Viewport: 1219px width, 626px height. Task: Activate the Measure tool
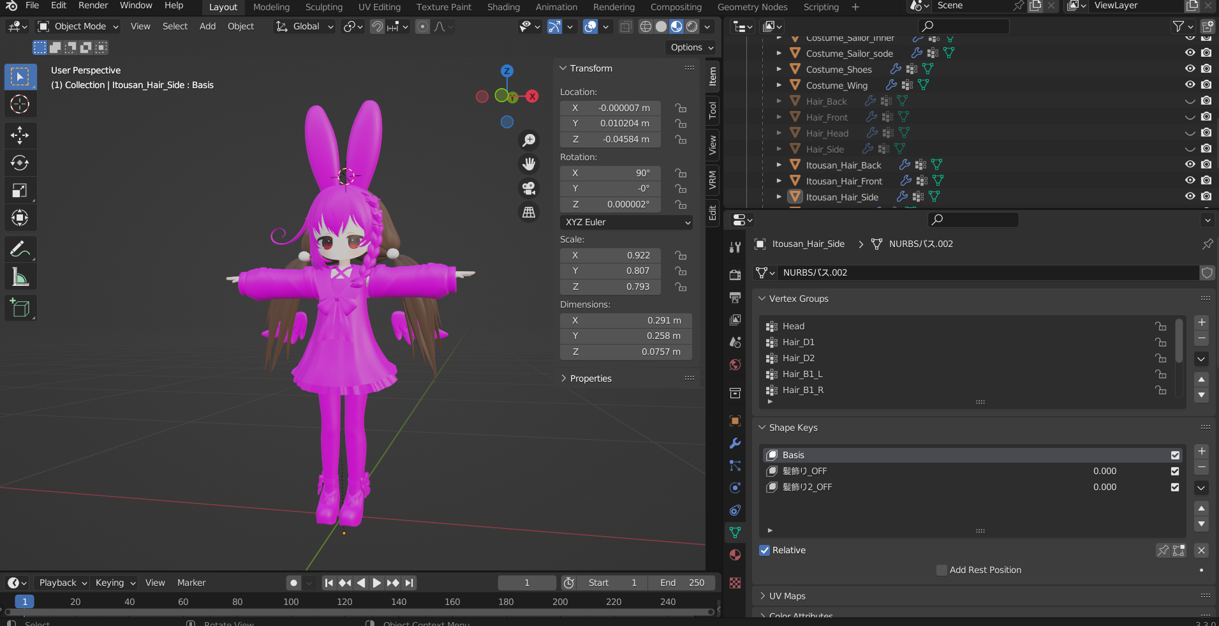(x=20, y=277)
